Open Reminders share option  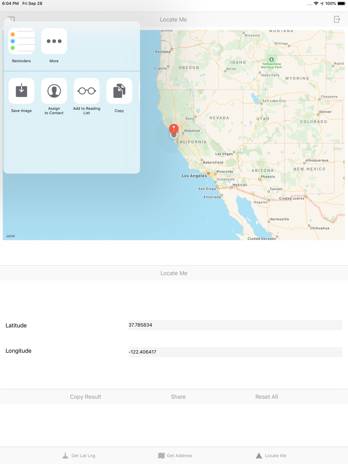tap(22, 41)
